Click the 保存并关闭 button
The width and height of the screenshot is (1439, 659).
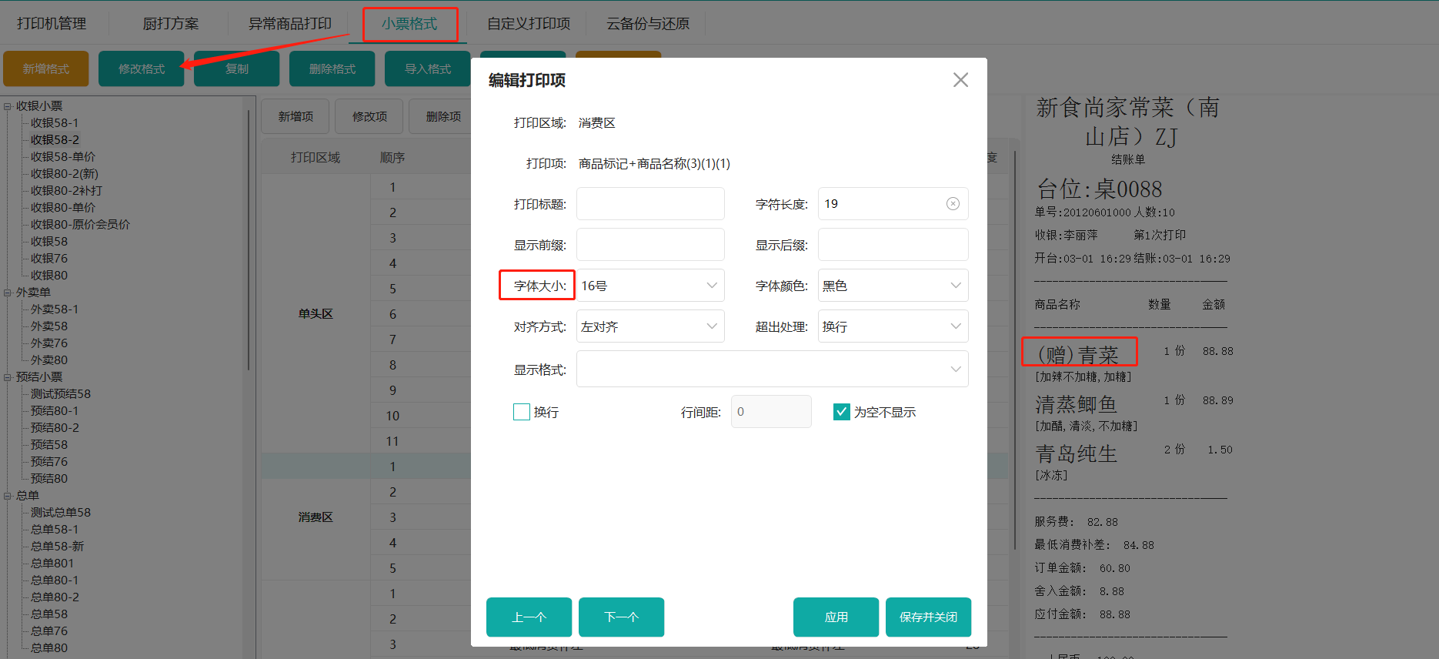pyautogui.click(x=929, y=617)
